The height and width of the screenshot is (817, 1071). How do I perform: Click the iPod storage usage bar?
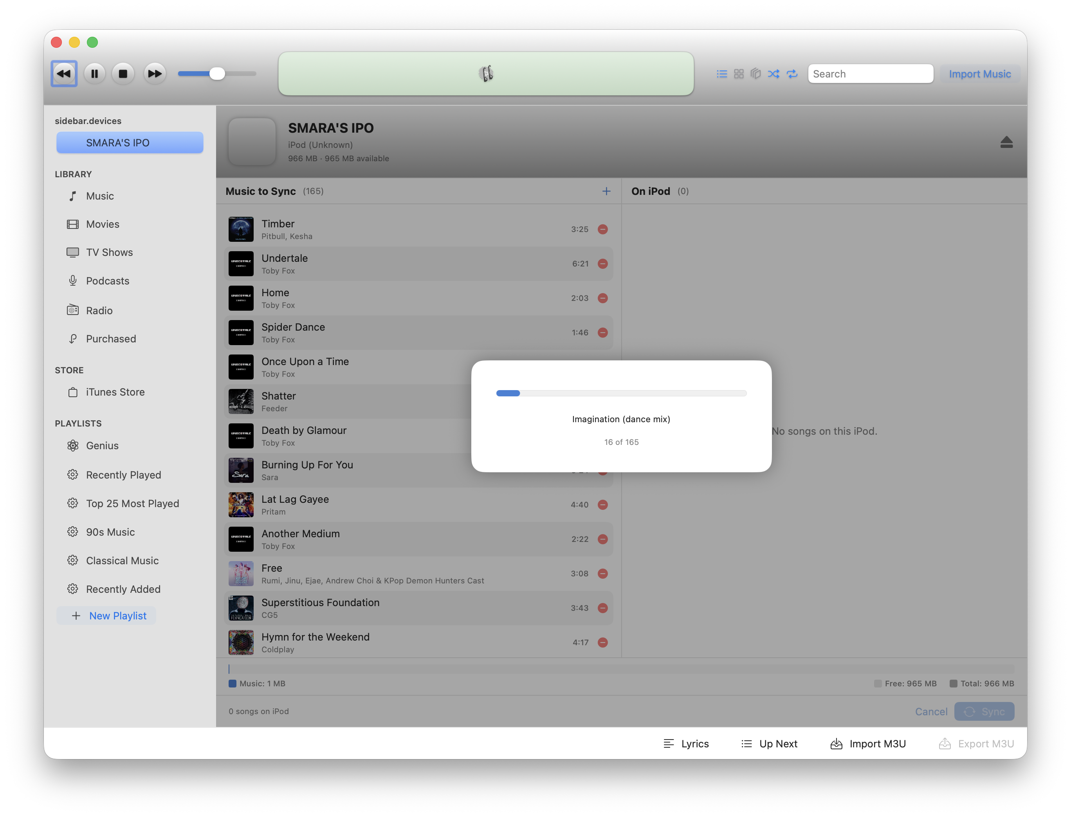[x=621, y=669]
